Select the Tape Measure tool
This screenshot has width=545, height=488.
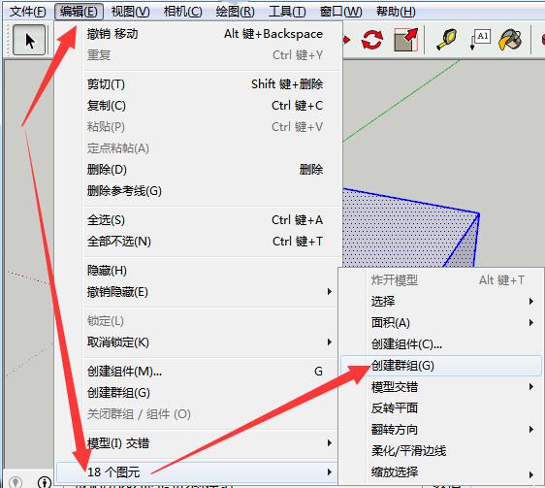point(446,40)
